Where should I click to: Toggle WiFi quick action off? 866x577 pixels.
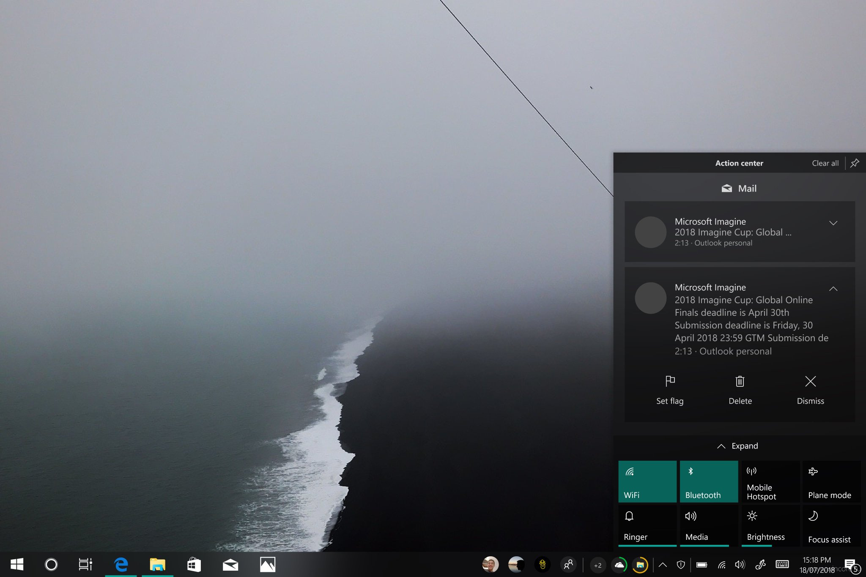click(x=647, y=481)
